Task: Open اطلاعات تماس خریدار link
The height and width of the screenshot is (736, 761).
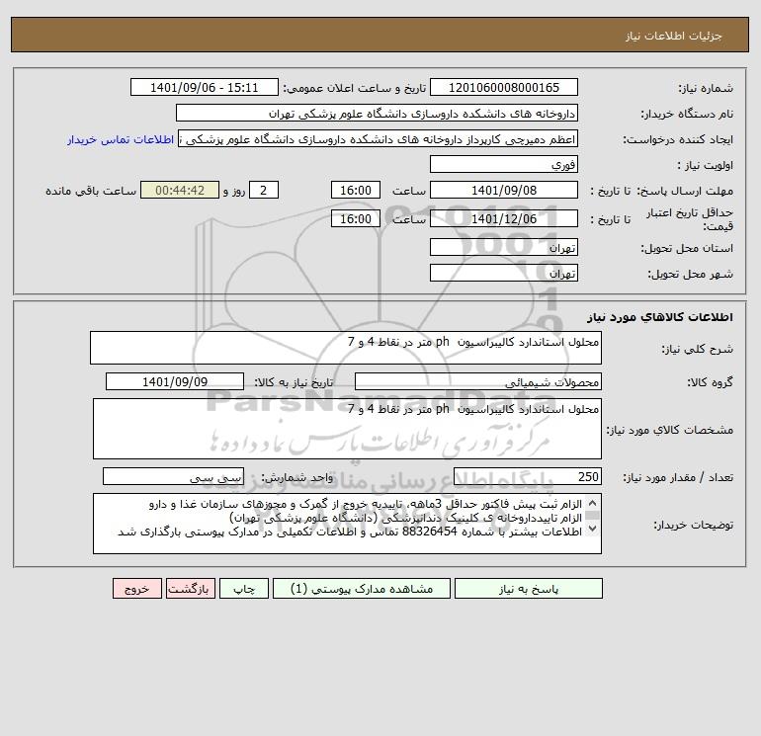Action: tap(121, 139)
